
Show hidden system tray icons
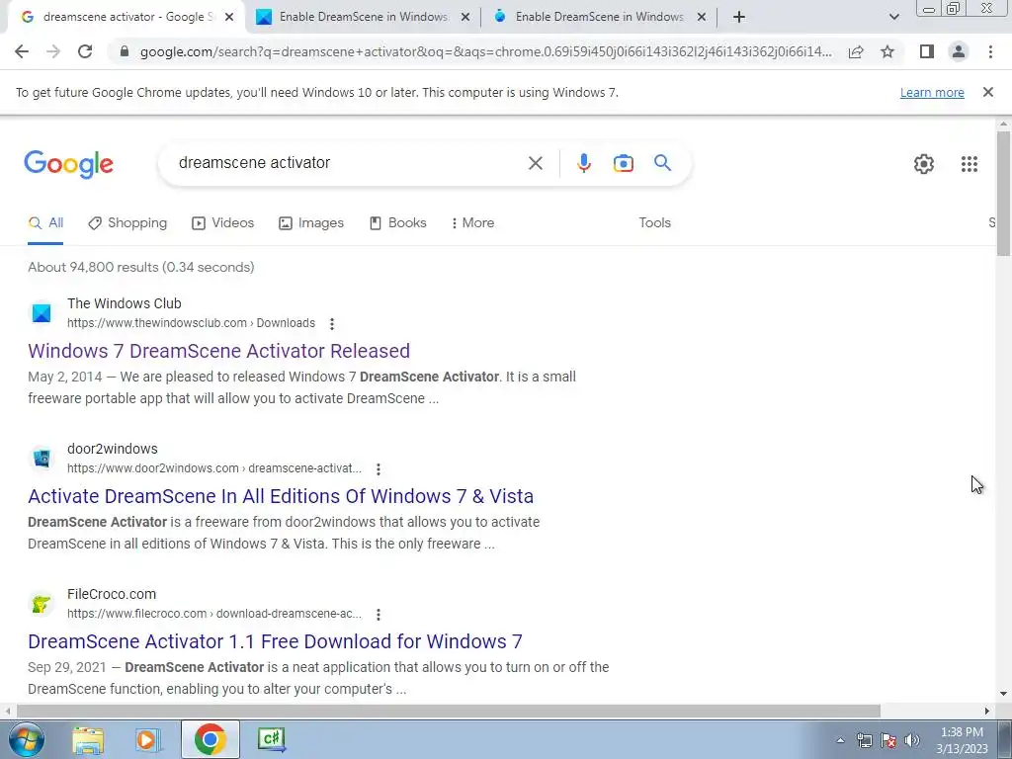840,740
